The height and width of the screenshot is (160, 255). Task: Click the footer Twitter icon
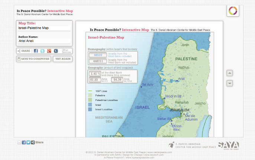click(28, 143)
